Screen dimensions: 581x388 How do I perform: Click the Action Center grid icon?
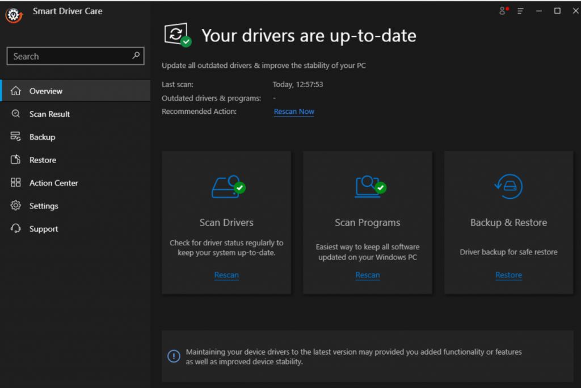click(x=15, y=182)
